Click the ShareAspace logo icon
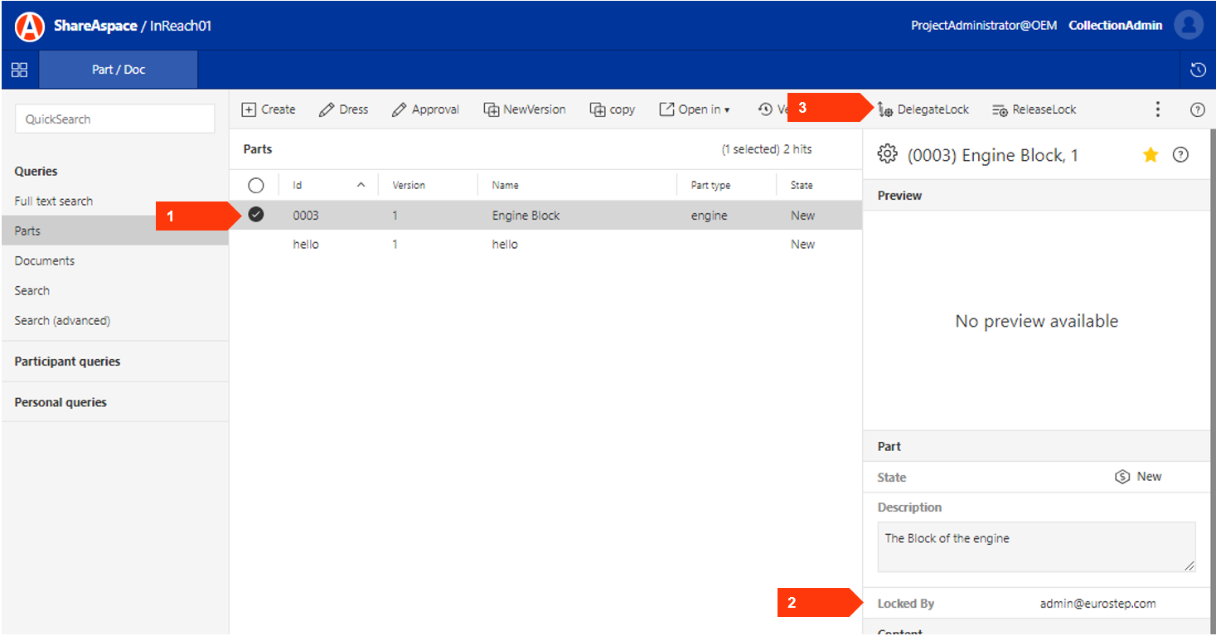Image resolution: width=1216 pixels, height=636 pixels. pyautogui.click(x=31, y=27)
